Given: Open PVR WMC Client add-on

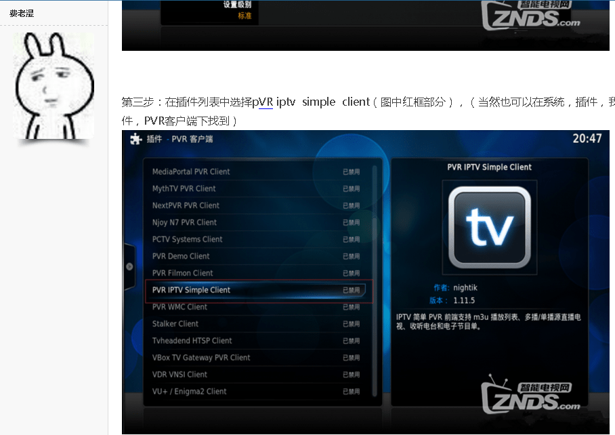Looking at the screenshot, I should click(x=179, y=307).
